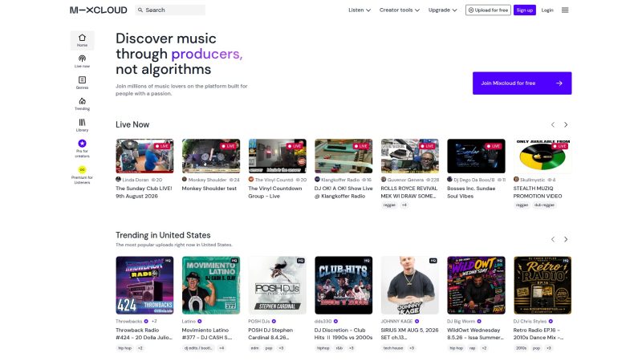The width and height of the screenshot is (642, 361).
Task: Open STEALTH MUZIQ vinyl thumbnail
Action: point(542,156)
